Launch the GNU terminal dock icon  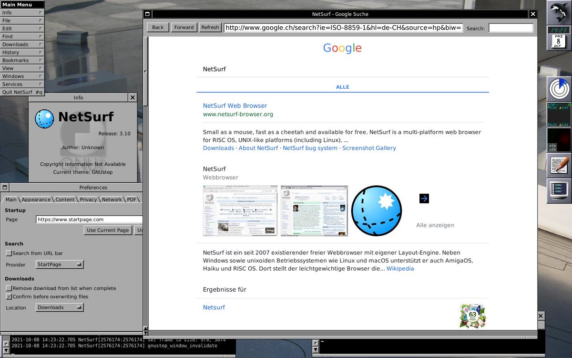pos(559,190)
